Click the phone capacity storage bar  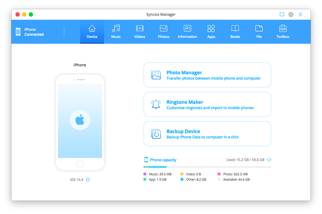pyautogui.click(x=207, y=167)
